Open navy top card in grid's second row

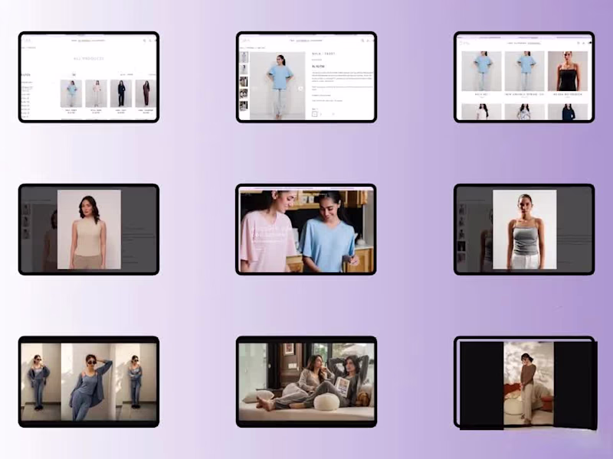(568, 112)
